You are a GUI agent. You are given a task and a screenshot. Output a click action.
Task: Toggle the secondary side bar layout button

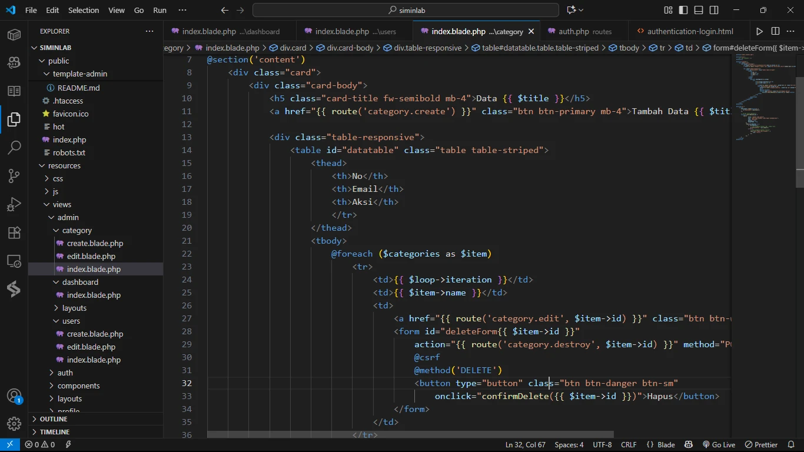[x=714, y=10]
